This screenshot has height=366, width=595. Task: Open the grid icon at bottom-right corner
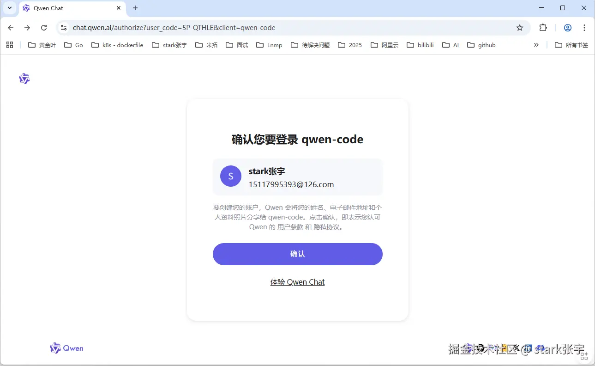[x=584, y=355]
